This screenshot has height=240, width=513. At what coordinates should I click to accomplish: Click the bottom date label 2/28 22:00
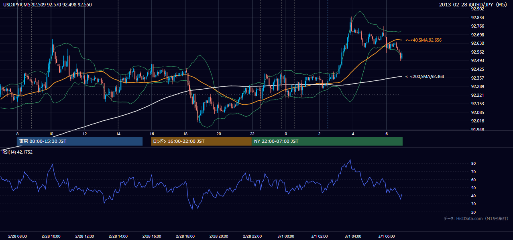tap(252, 236)
